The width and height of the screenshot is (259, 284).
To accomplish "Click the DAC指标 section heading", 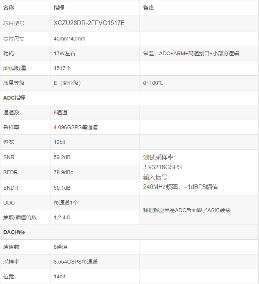I will (14, 232).
